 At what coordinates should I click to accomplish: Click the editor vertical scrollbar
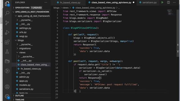tap(178, 33)
